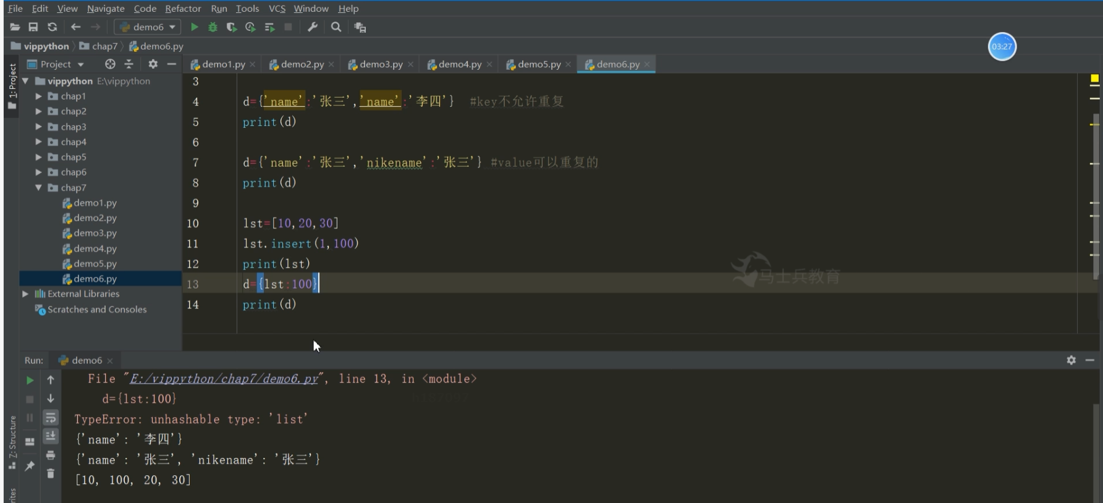The width and height of the screenshot is (1103, 503).
Task: Click the blue 03:27 timer badge
Action: (x=1002, y=47)
